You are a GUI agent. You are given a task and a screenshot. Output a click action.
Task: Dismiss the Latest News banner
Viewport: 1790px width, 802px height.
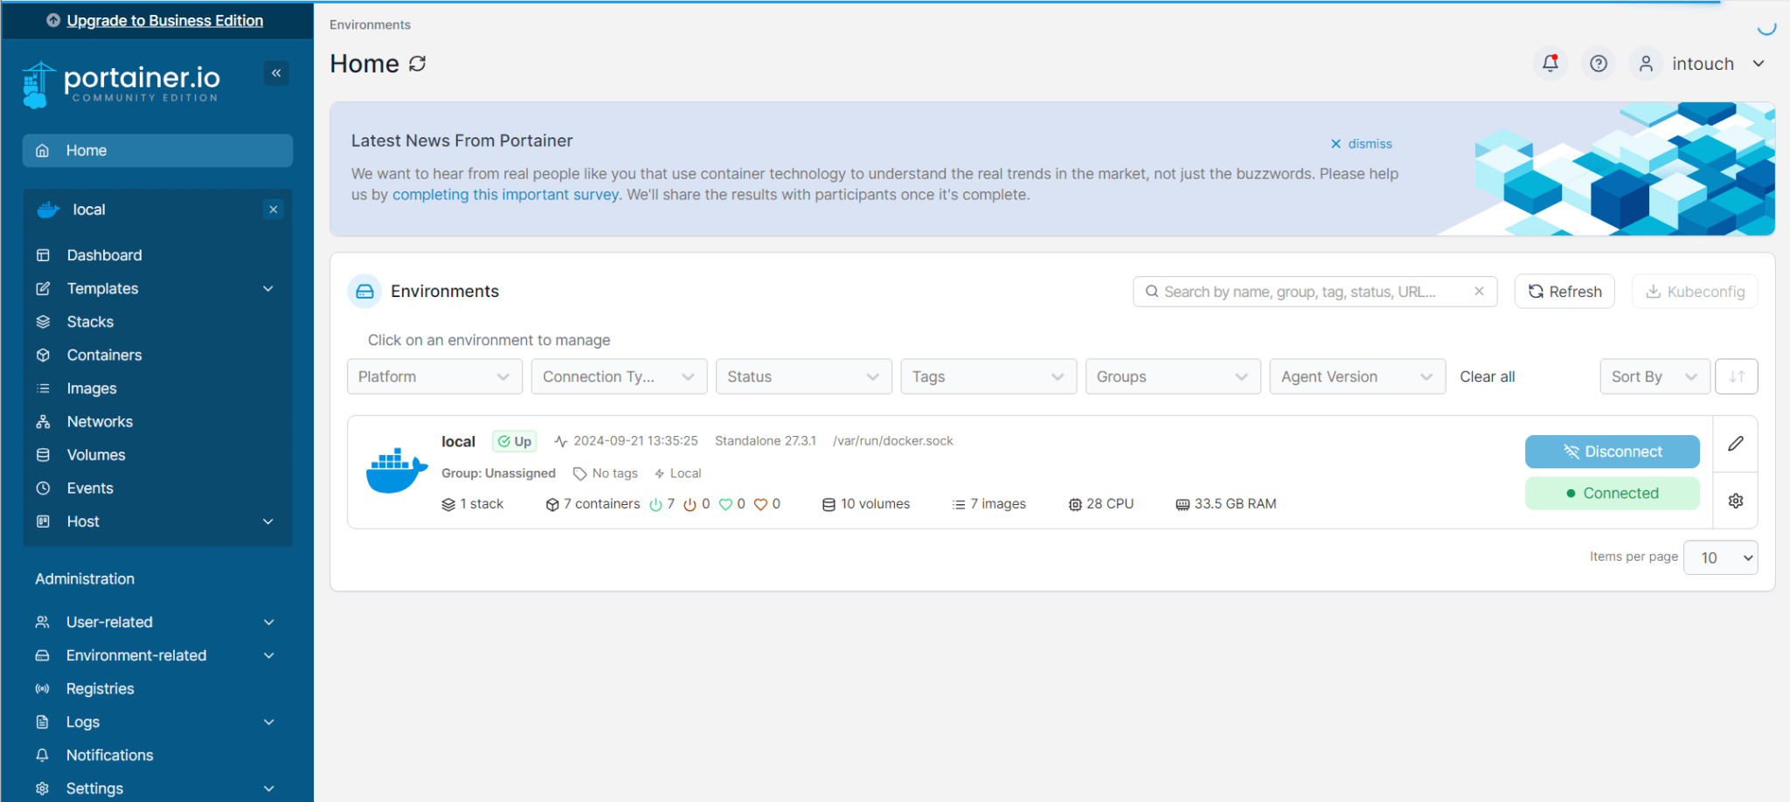pyautogui.click(x=1361, y=144)
